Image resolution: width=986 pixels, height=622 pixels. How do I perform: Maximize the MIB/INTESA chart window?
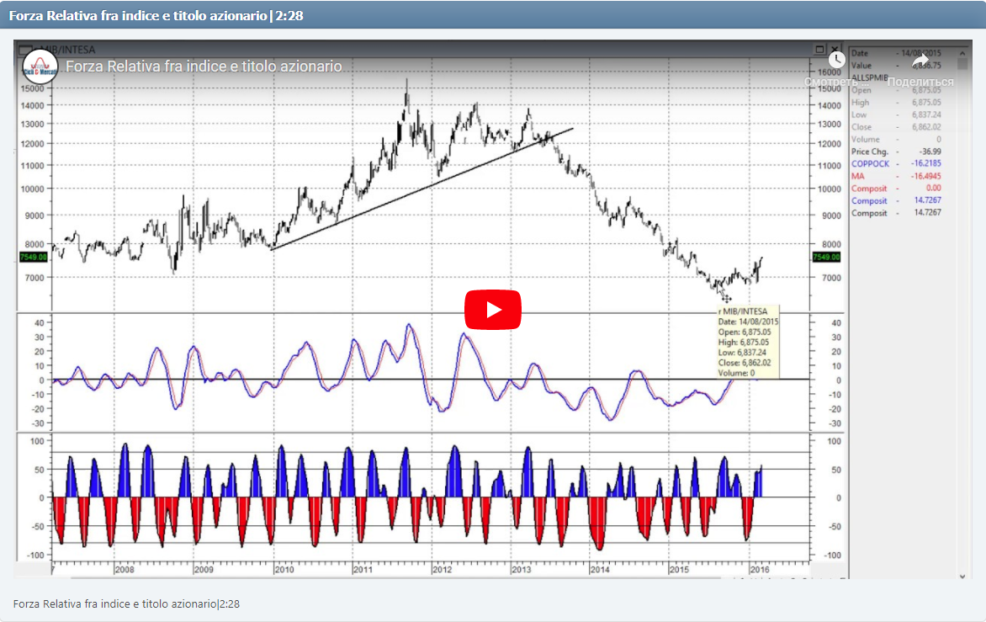click(x=819, y=50)
